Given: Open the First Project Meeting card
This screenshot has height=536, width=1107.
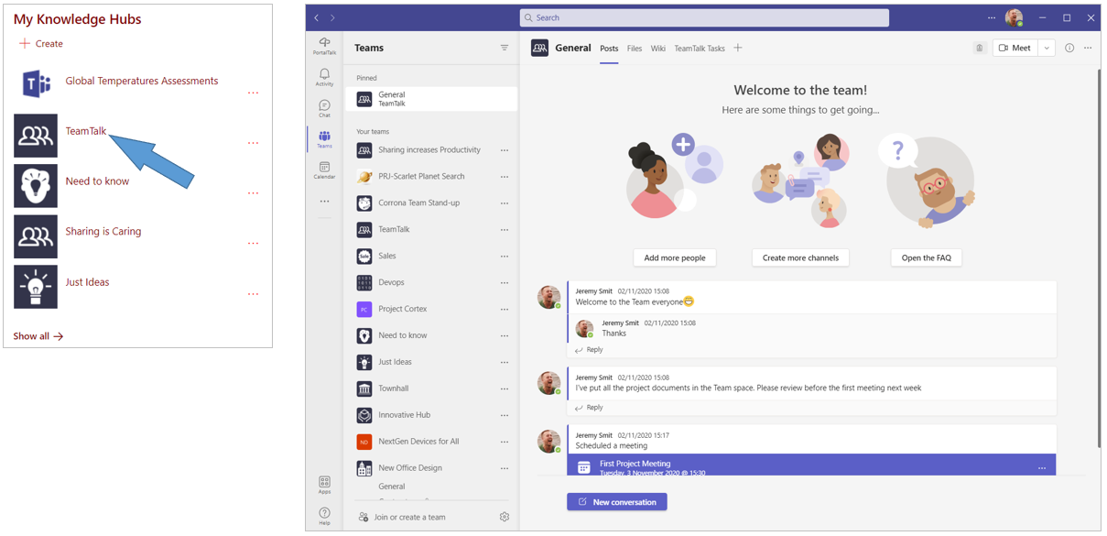Looking at the screenshot, I should tap(811, 465).
